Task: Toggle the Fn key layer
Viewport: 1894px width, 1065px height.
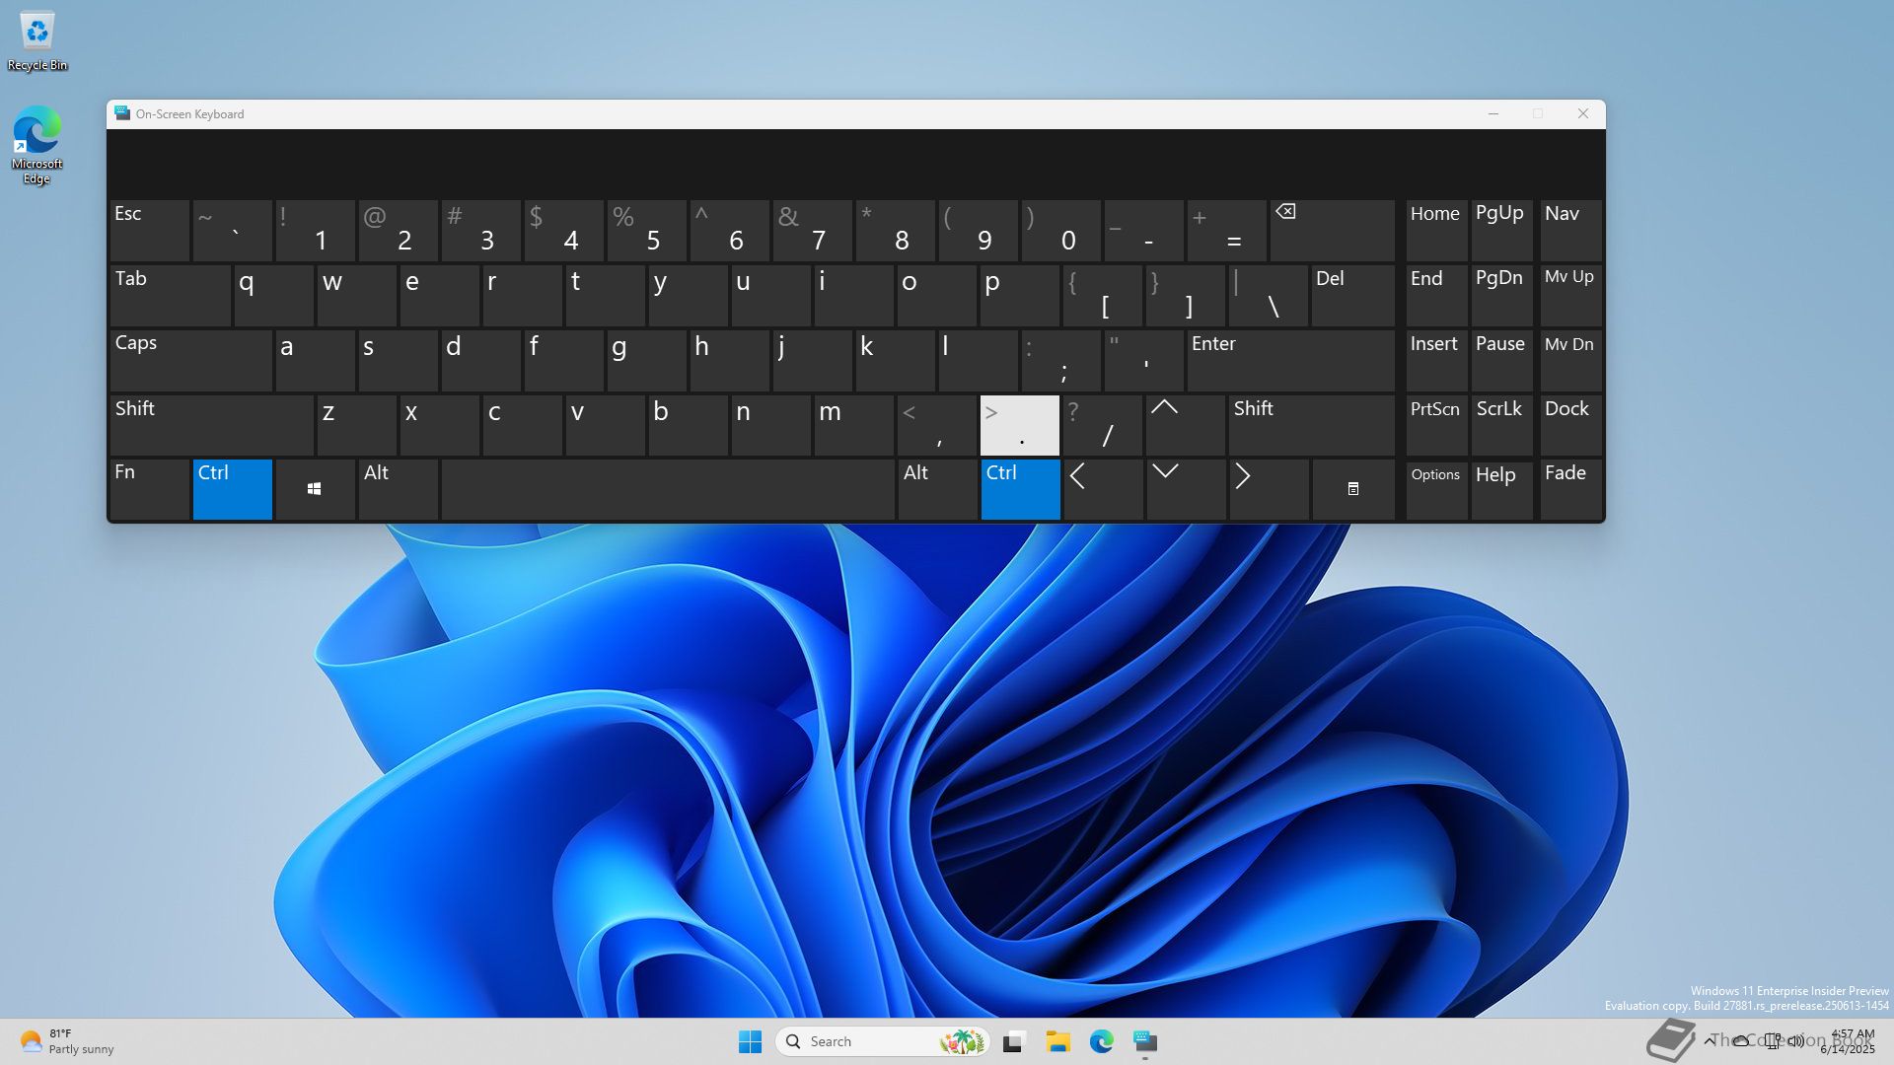Action: click(x=149, y=488)
